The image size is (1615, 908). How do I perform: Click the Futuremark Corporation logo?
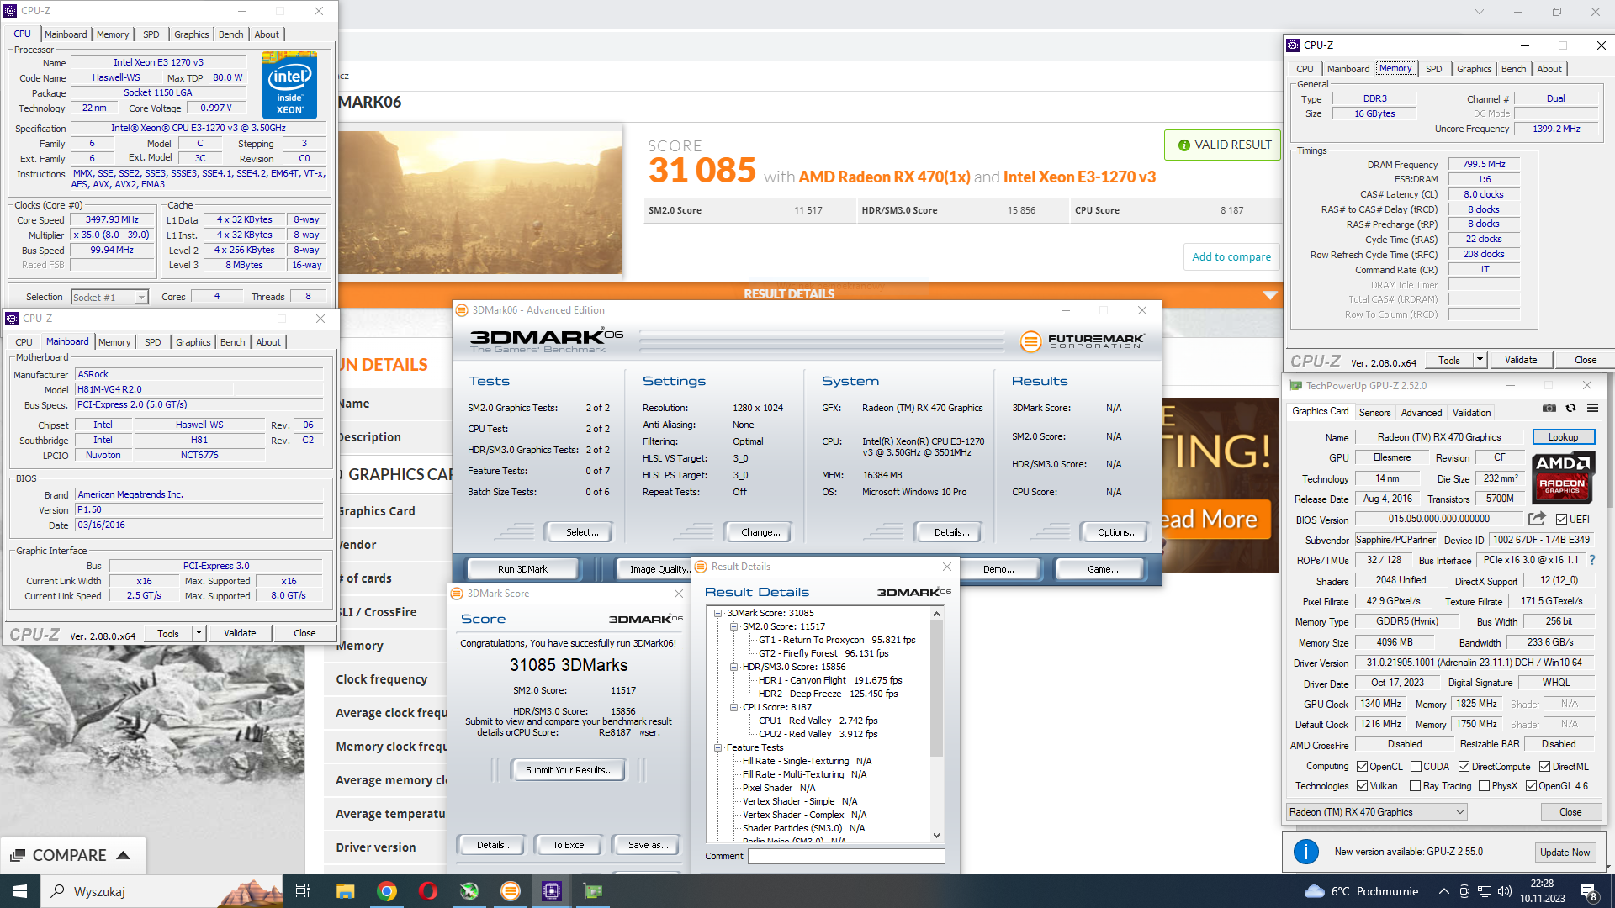[x=1082, y=340]
